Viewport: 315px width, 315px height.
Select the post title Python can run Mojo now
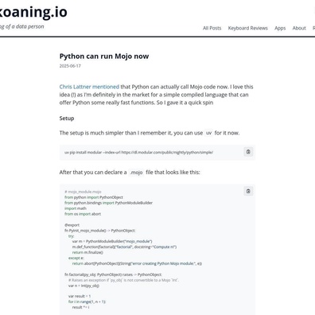point(104,56)
